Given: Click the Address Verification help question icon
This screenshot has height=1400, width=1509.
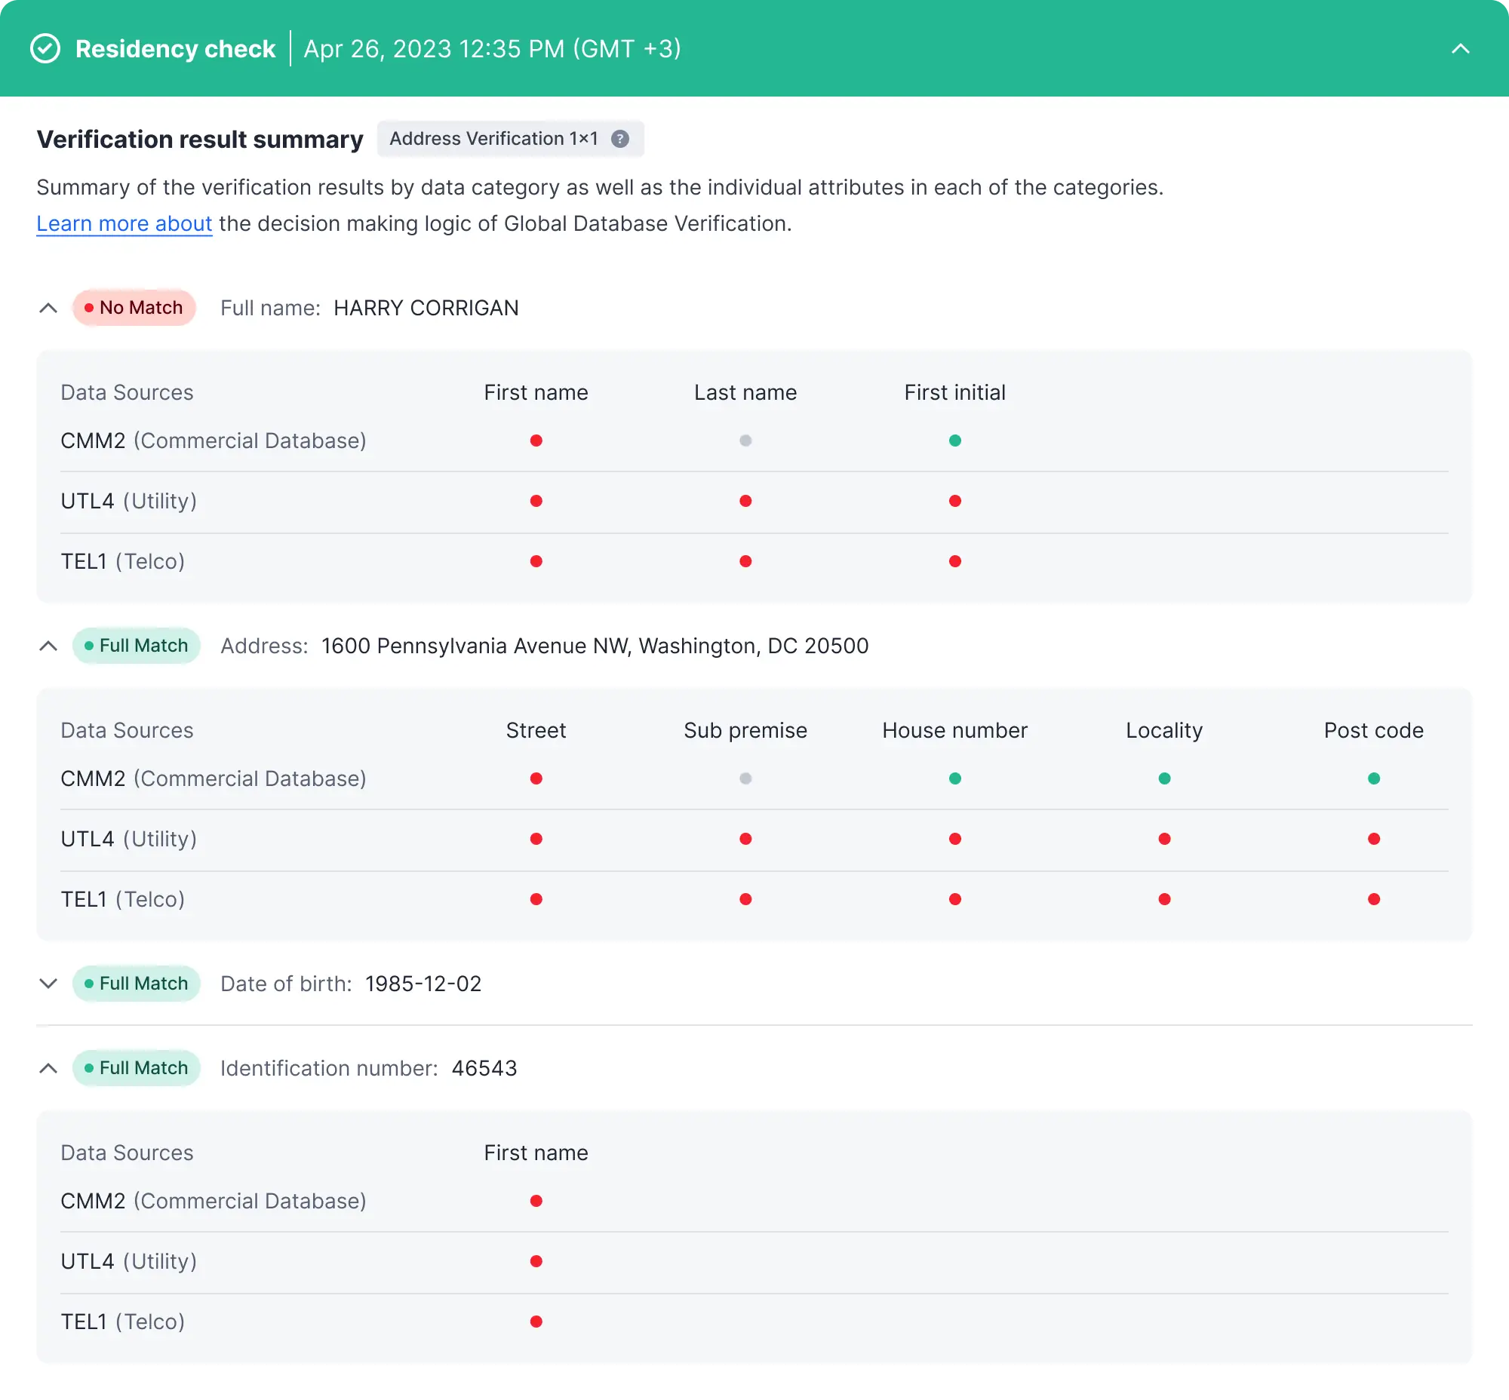Looking at the screenshot, I should click(x=620, y=139).
